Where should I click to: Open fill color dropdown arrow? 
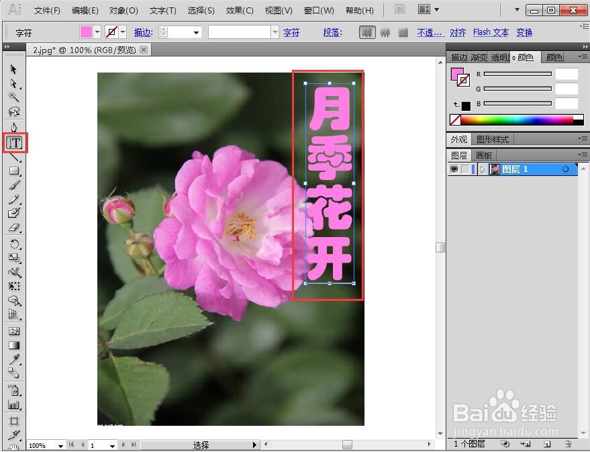pos(97,32)
